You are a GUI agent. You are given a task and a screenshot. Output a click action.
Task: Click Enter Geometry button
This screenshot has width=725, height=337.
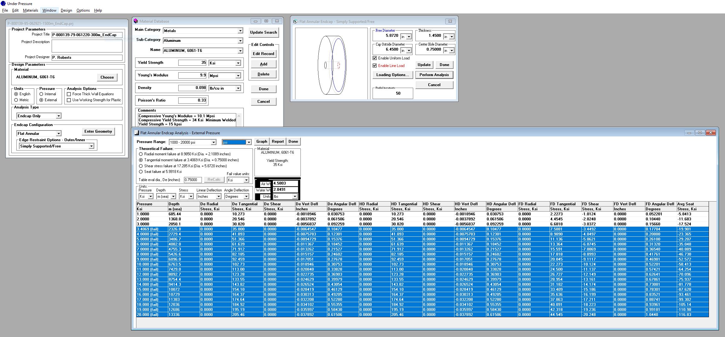click(x=98, y=131)
